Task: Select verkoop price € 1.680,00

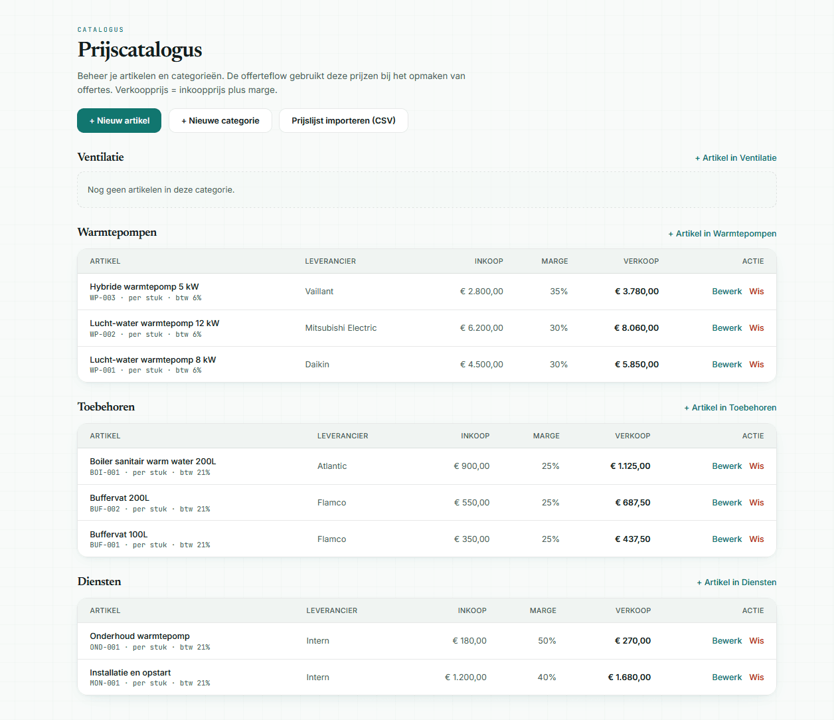Action: [x=629, y=677]
